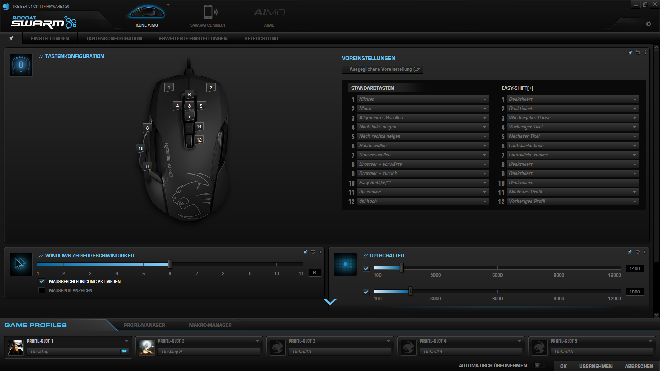
Task: Reset the Windows-Zeigergeschwindigkeit panel
Action: [313, 252]
